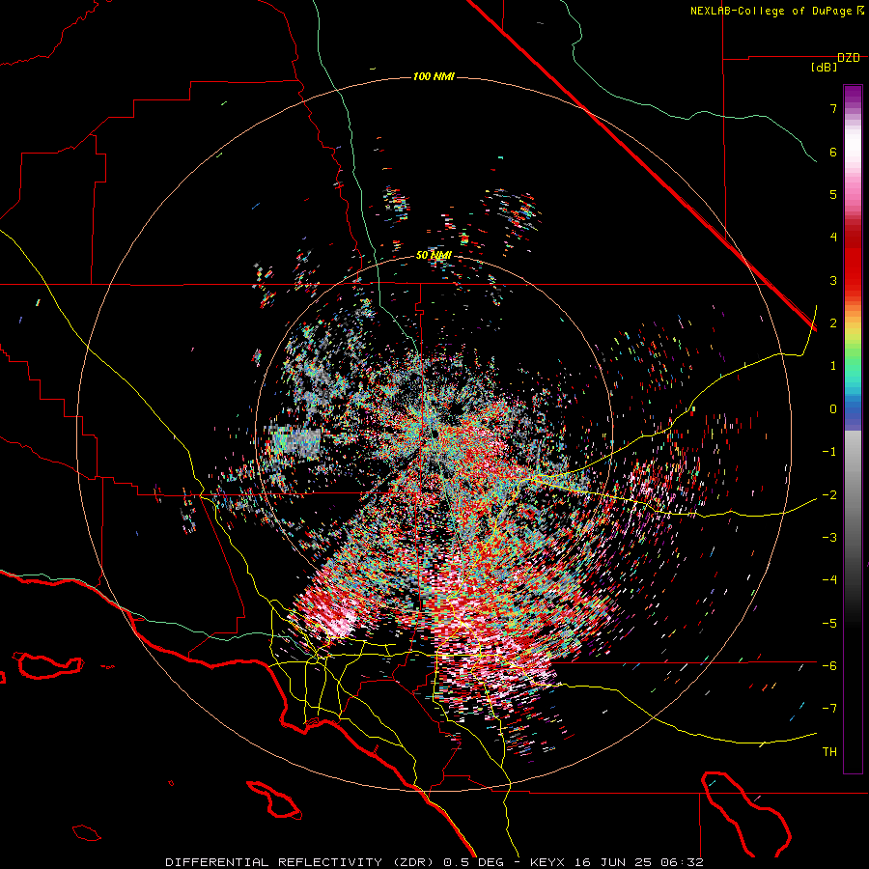Click the '-4' colorbar tick label
The image size is (869, 869).
pos(829,580)
